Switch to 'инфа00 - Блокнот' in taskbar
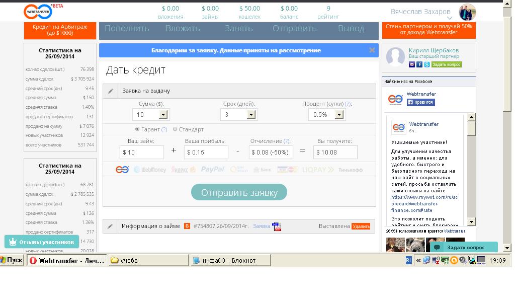This screenshot has width=515, height=302. (230, 261)
